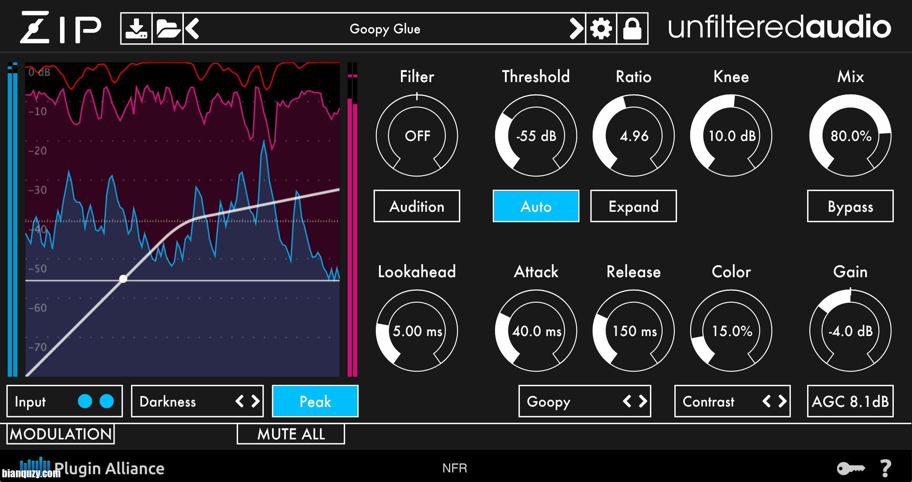Open settings gear icon

[x=601, y=29]
